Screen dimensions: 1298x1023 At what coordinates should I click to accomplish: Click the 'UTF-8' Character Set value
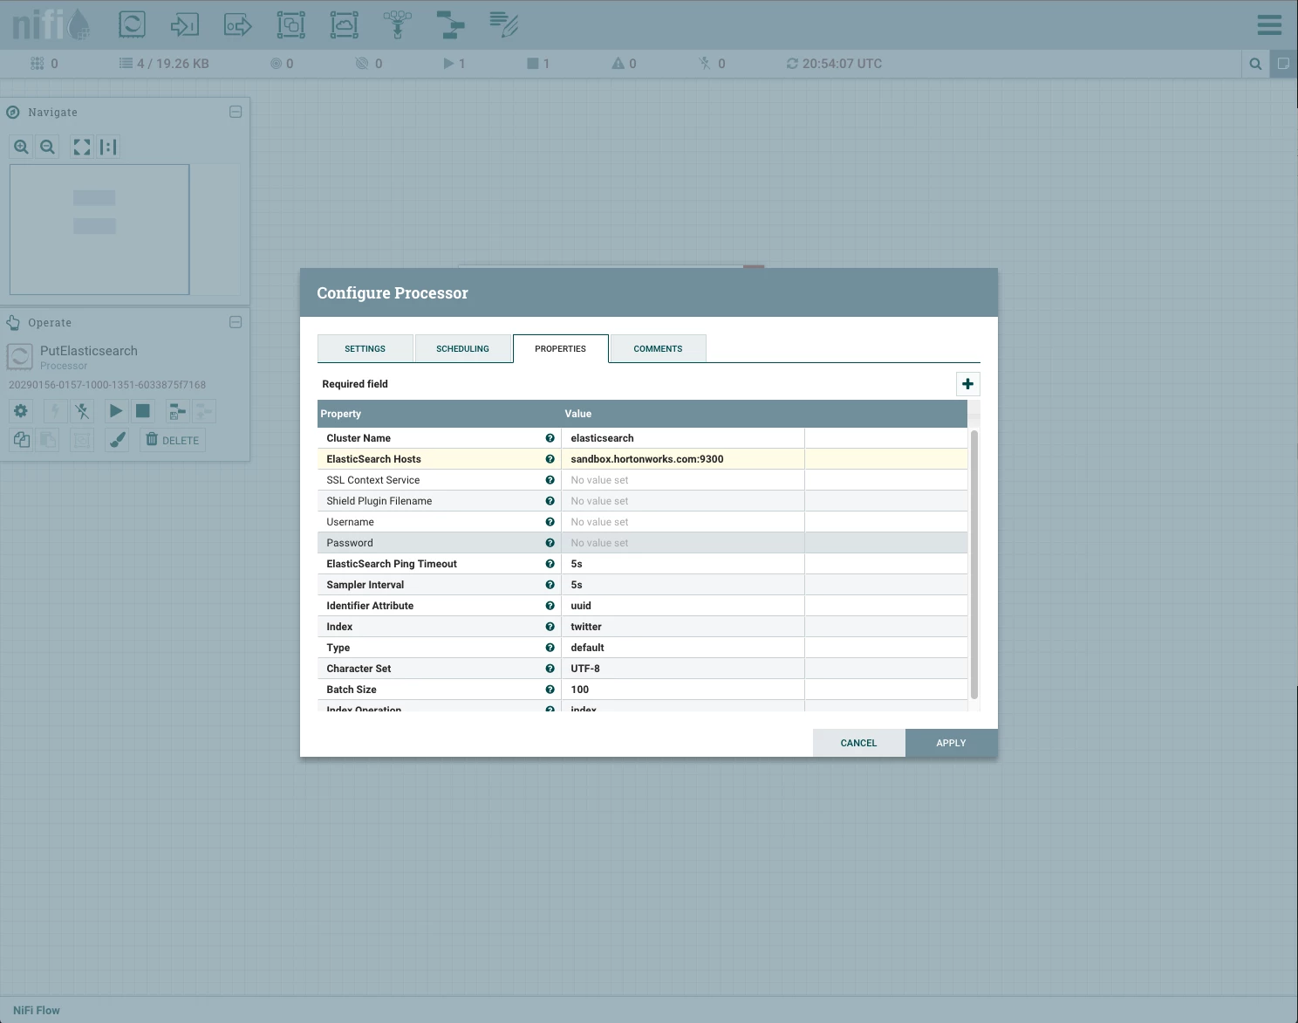pyautogui.click(x=682, y=669)
